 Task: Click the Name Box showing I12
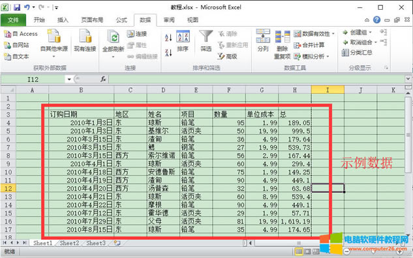click(x=33, y=79)
